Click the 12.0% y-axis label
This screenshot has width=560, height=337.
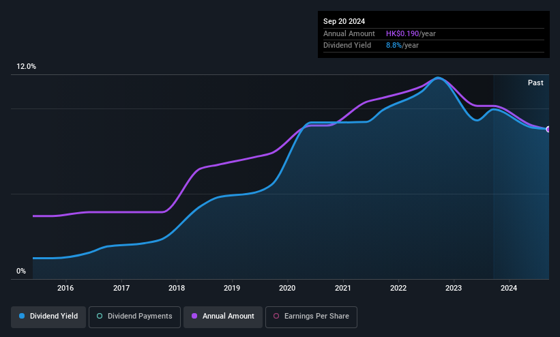click(x=26, y=66)
